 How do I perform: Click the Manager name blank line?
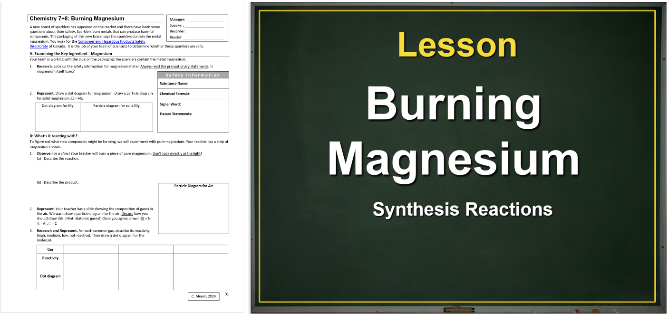pos(204,19)
